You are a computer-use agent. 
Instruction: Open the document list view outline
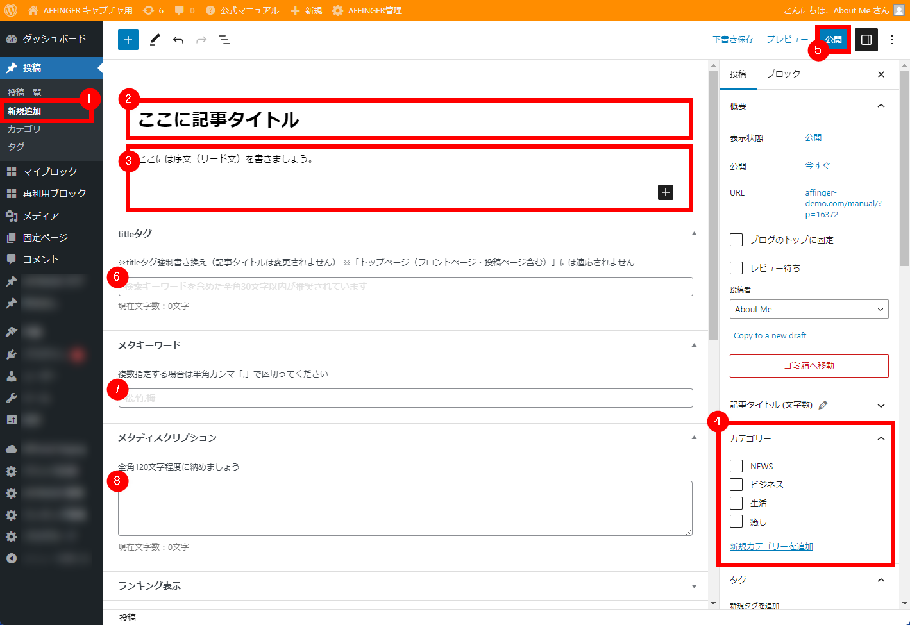224,40
